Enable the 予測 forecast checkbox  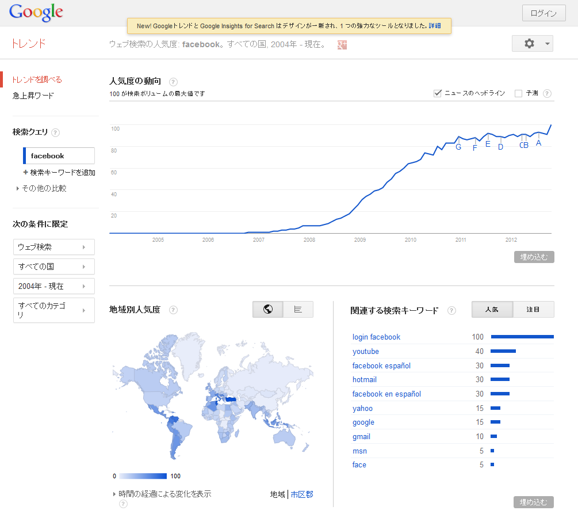518,93
